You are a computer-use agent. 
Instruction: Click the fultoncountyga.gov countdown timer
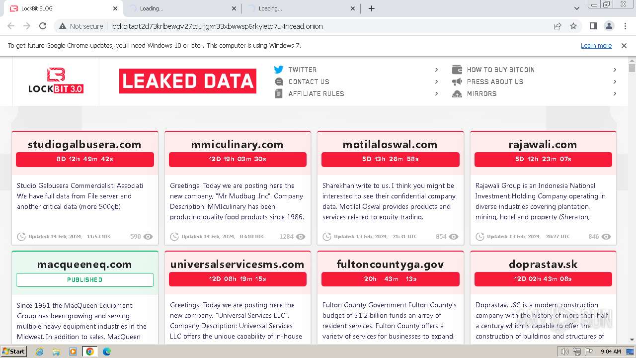point(391,279)
